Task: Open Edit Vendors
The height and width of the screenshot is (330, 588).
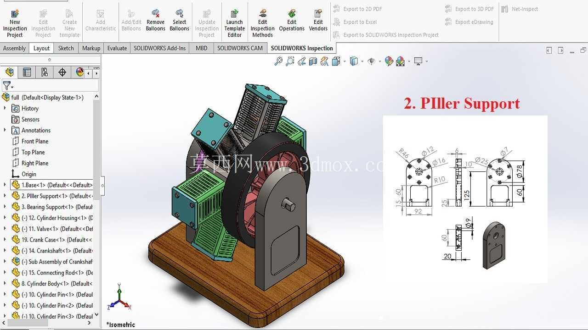Action: (x=318, y=21)
